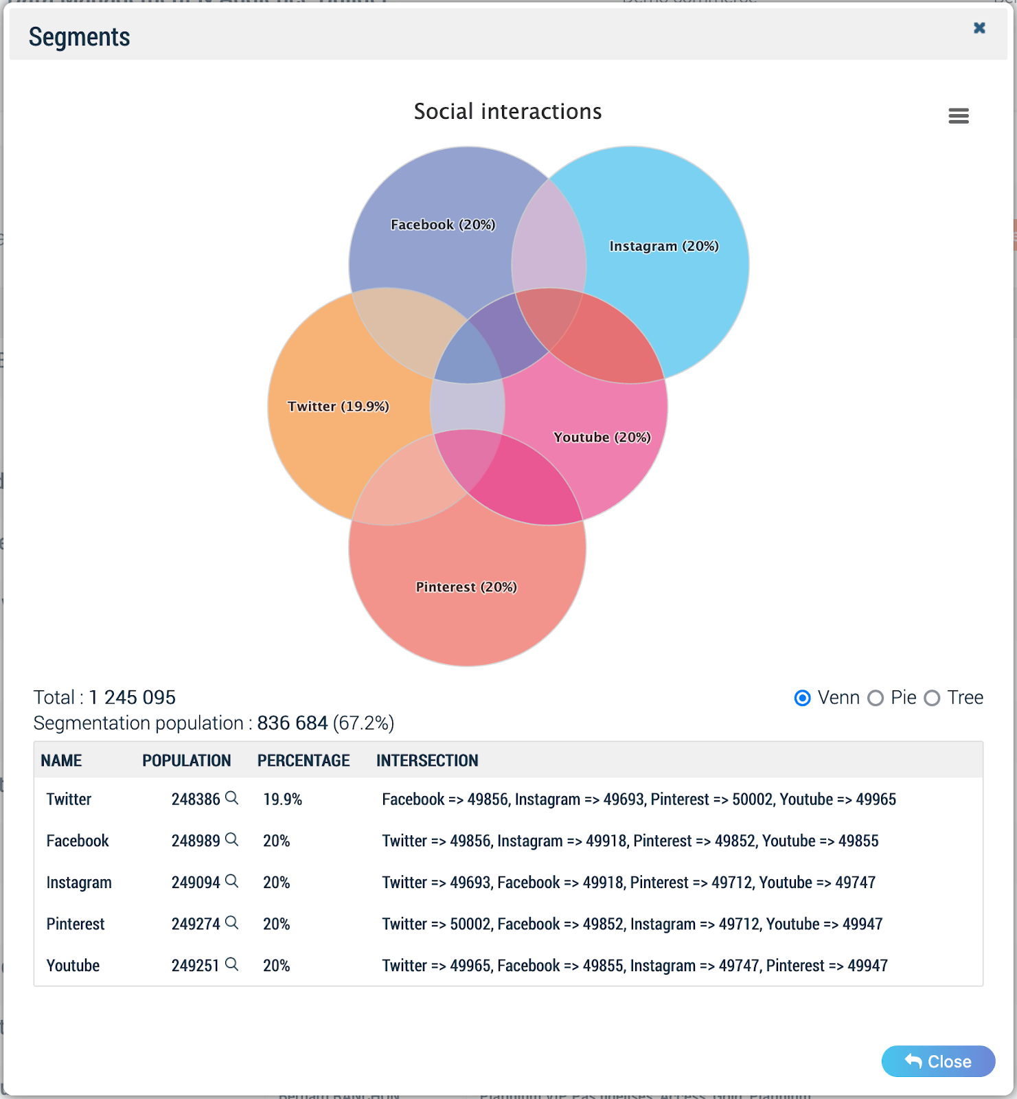The height and width of the screenshot is (1099, 1017).
Task: Click the magnifier icon next to Facebook population
Action: click(x=232, y=839)
